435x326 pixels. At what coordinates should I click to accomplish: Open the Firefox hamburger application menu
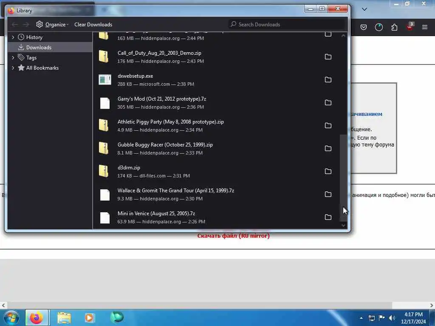click(x=424, y=27)
